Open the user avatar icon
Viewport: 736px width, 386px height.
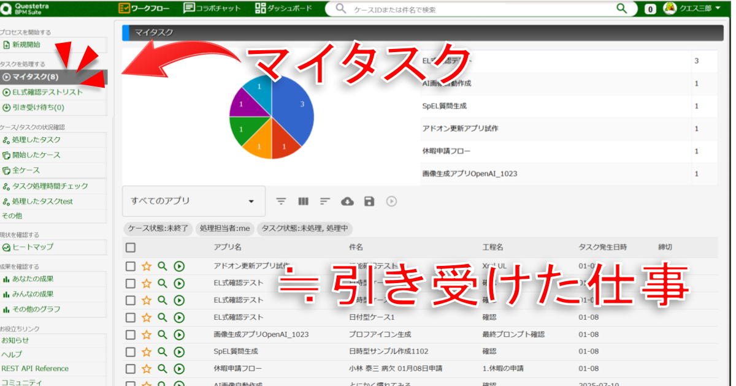pos(670,9)
